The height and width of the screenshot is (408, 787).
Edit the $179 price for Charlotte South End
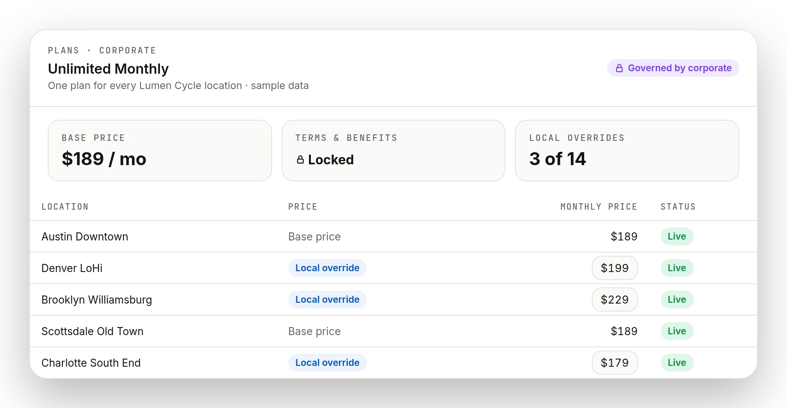[x=615, y=363]
